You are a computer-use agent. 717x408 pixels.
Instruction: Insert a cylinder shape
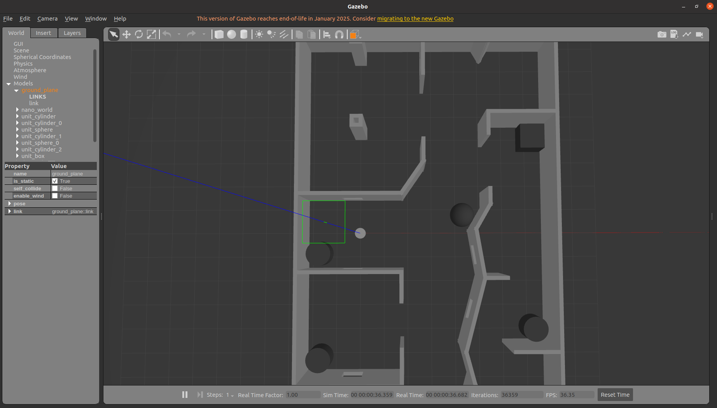(x=244, y=35)
